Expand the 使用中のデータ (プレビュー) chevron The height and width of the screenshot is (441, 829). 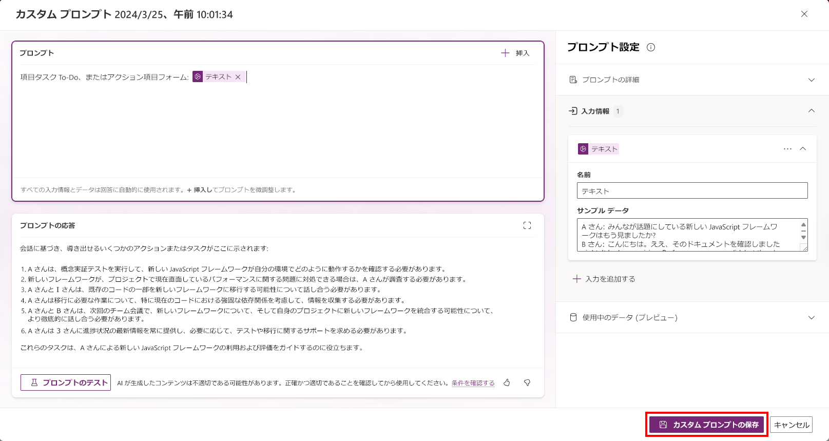click(x=812, y=317)
